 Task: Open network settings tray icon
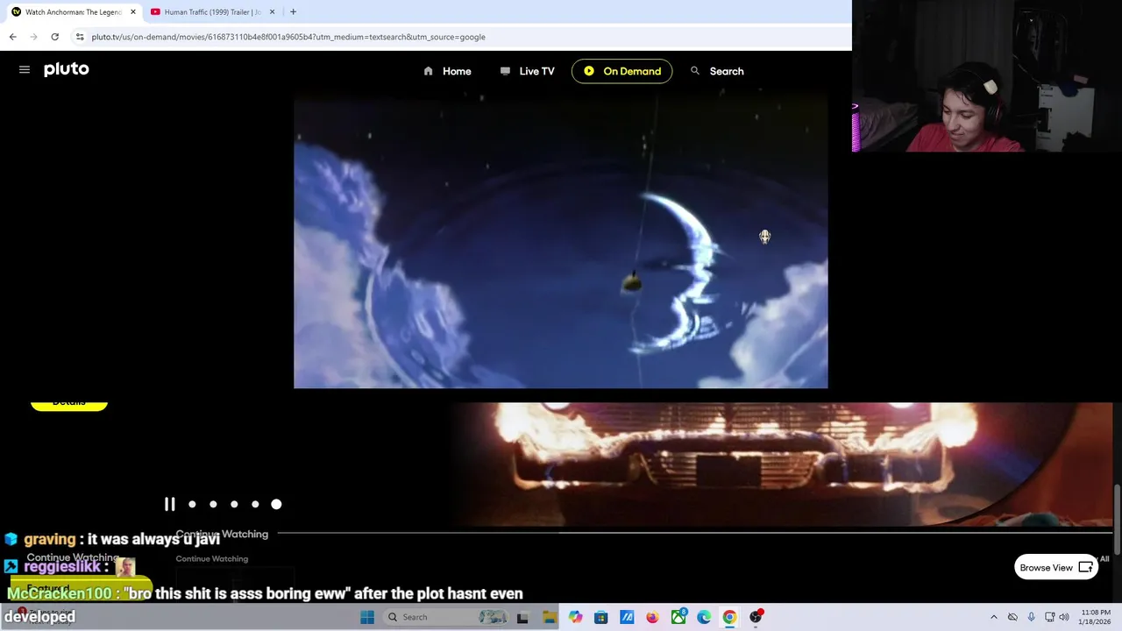pyautogui.click(x=1049, y=617)
